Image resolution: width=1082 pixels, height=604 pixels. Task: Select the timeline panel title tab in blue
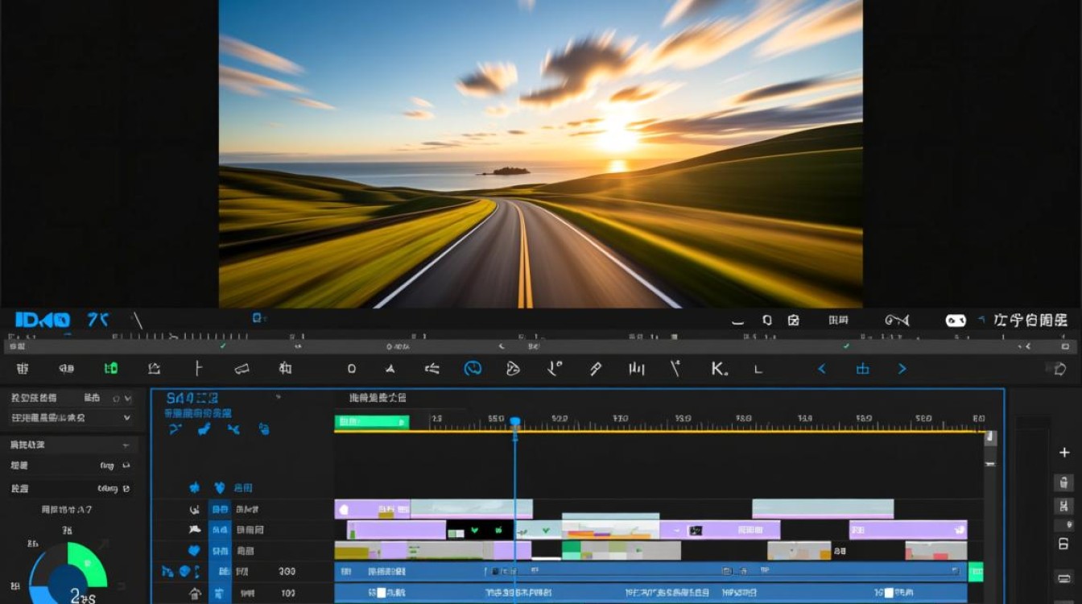192,398
